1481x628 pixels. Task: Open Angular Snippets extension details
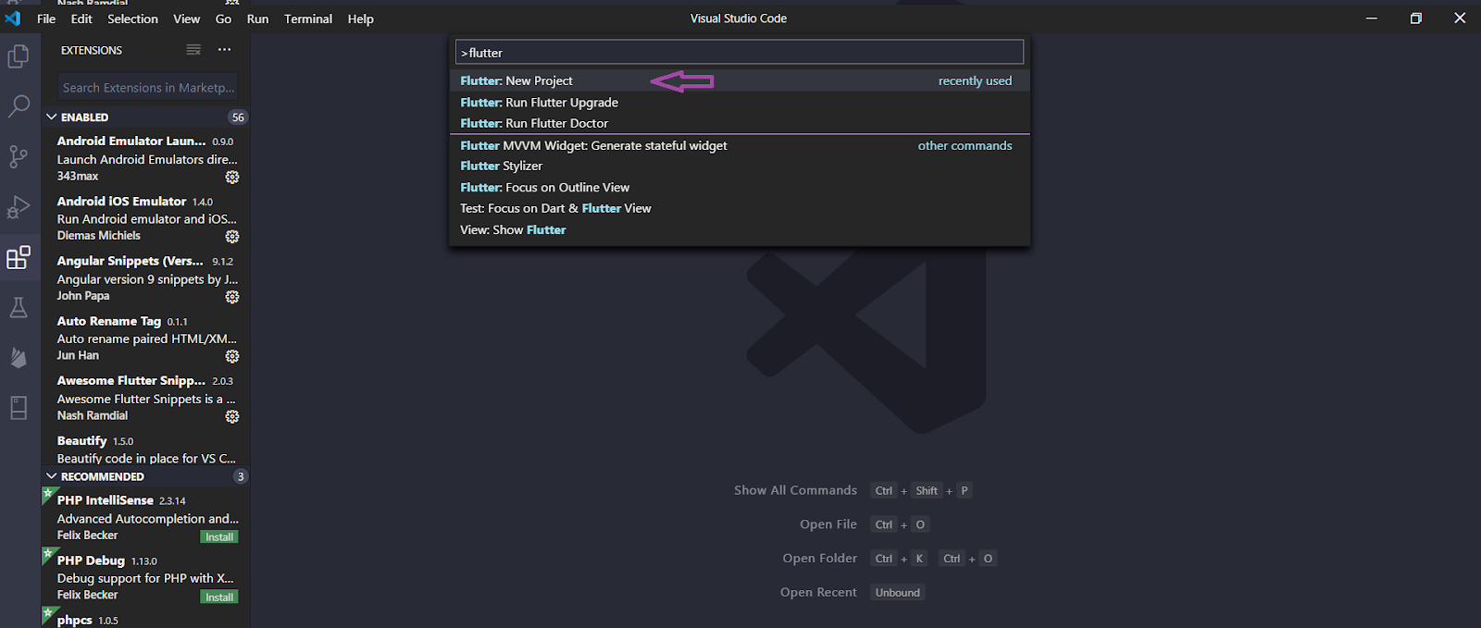(145, 278)
